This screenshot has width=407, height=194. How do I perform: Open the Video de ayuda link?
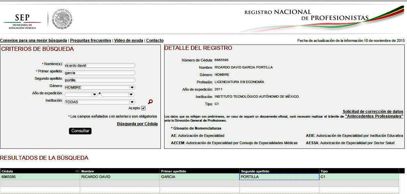coord(129,41)
